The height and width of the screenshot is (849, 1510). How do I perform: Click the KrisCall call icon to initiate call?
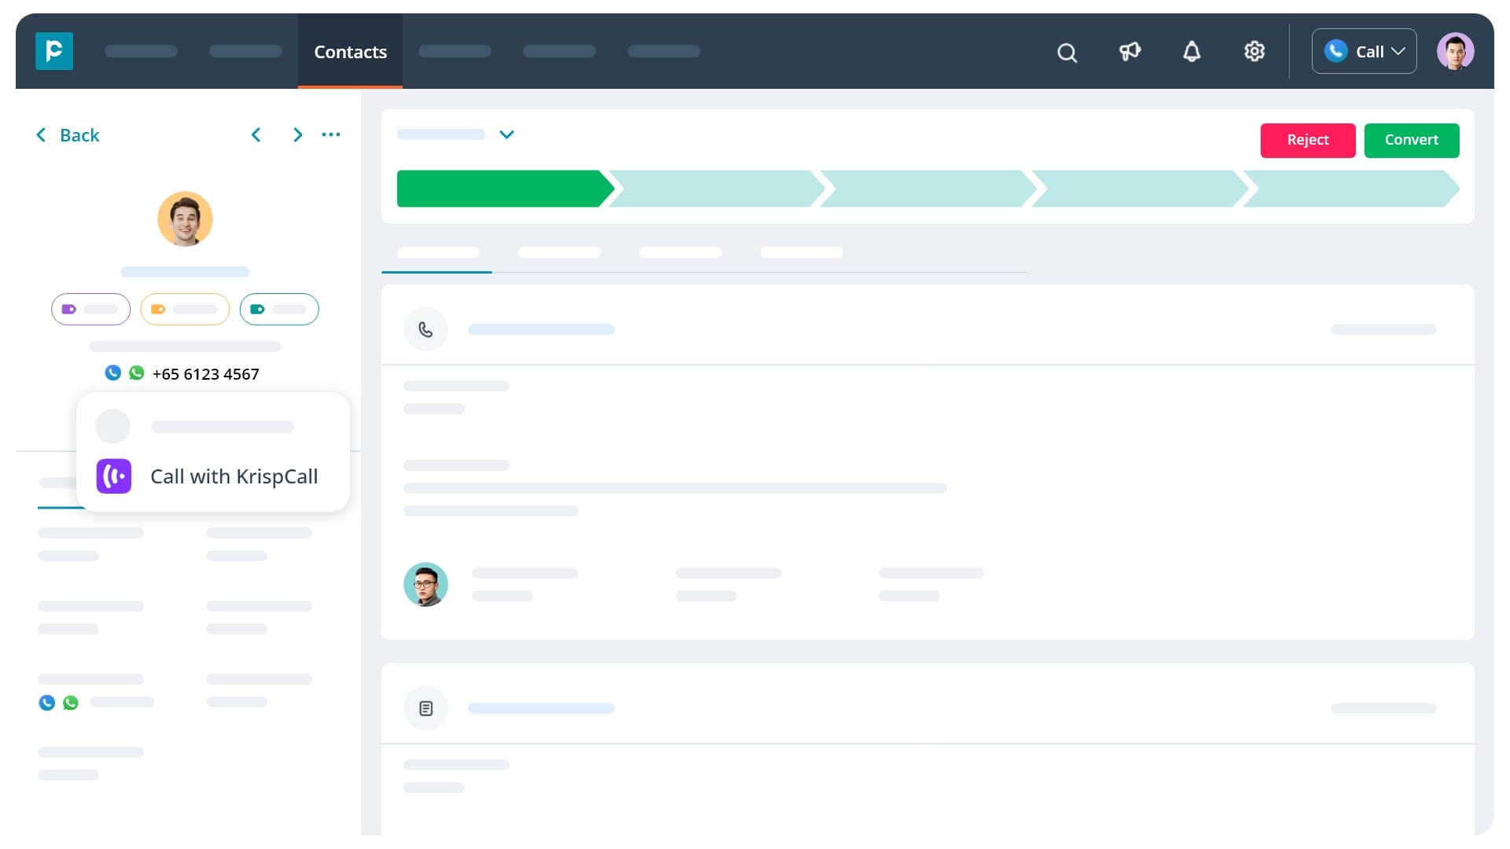point(114,476)
